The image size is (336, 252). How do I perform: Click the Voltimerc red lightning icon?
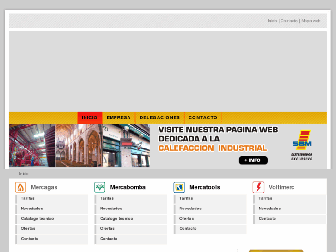[x=258, y=187]
